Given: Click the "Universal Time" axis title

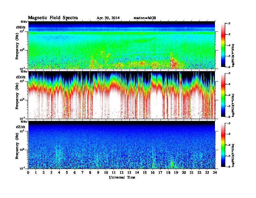Looking at the screenshot, I should point(122,177).
